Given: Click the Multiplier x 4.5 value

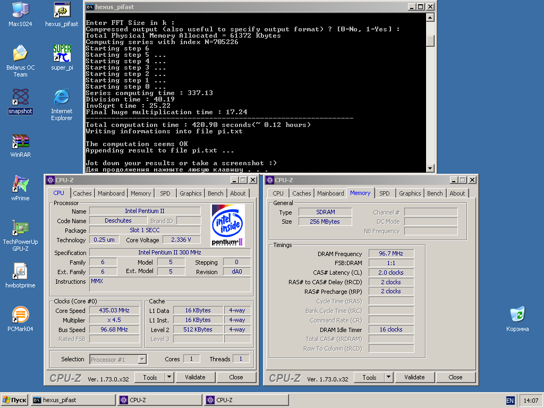Looking at the screenshot, I should click(x=114, y=320).
